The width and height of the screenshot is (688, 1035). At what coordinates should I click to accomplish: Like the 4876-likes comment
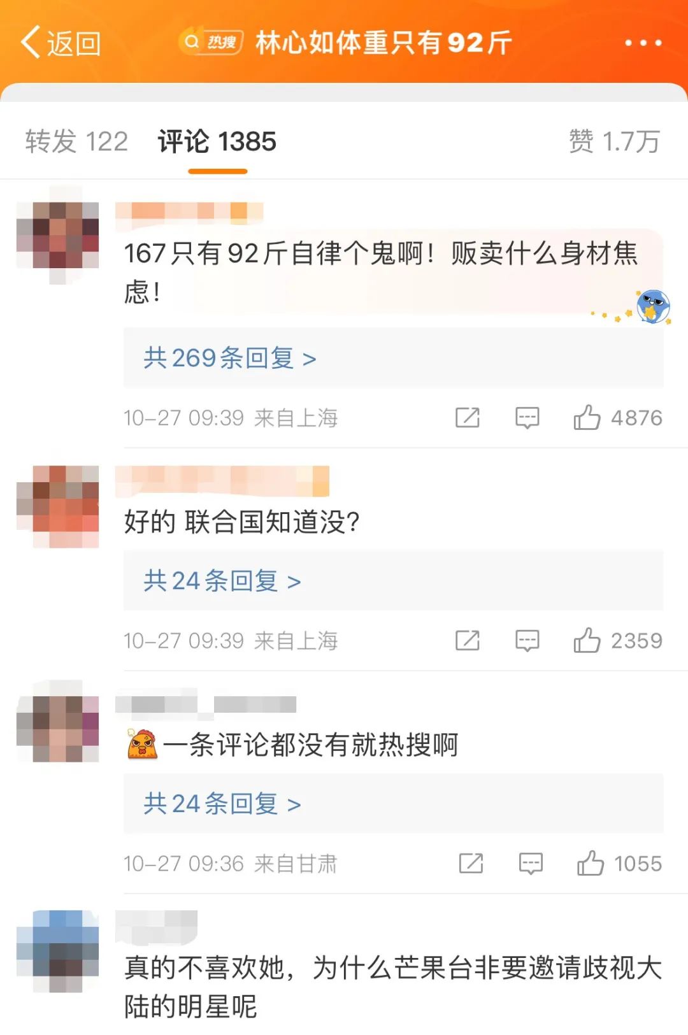pyautogui.click(x=587, y=418)
